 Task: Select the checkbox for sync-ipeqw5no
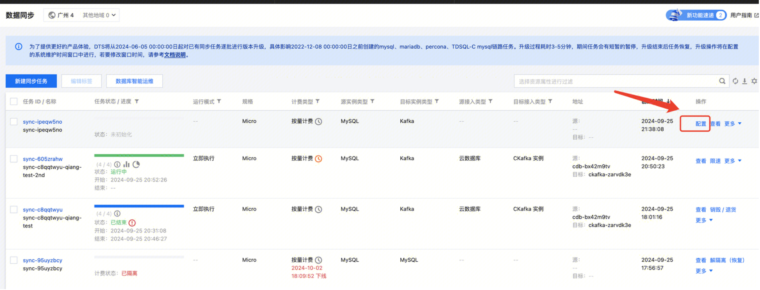click(x=14, y=122)
